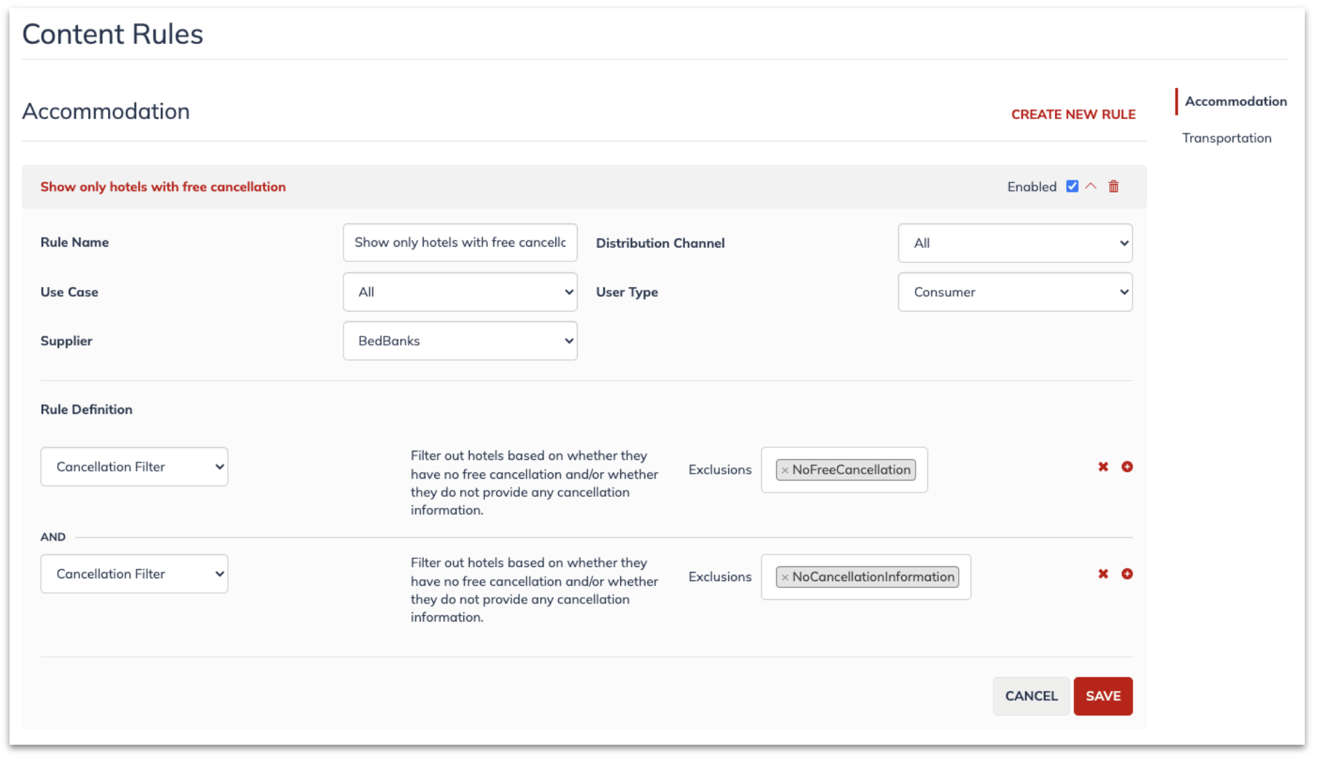The height and width of the screenshot is (758, 1317).
Task: Remove the NoCancellationInformation filter row with red X
Action: [x=1103, y=574]
